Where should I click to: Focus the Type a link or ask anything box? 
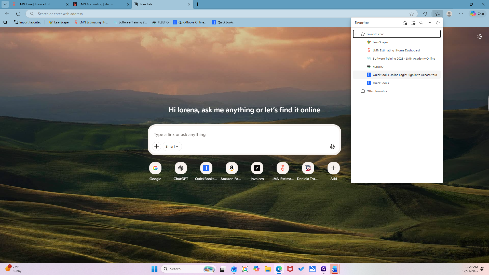[x=244, y=134]
